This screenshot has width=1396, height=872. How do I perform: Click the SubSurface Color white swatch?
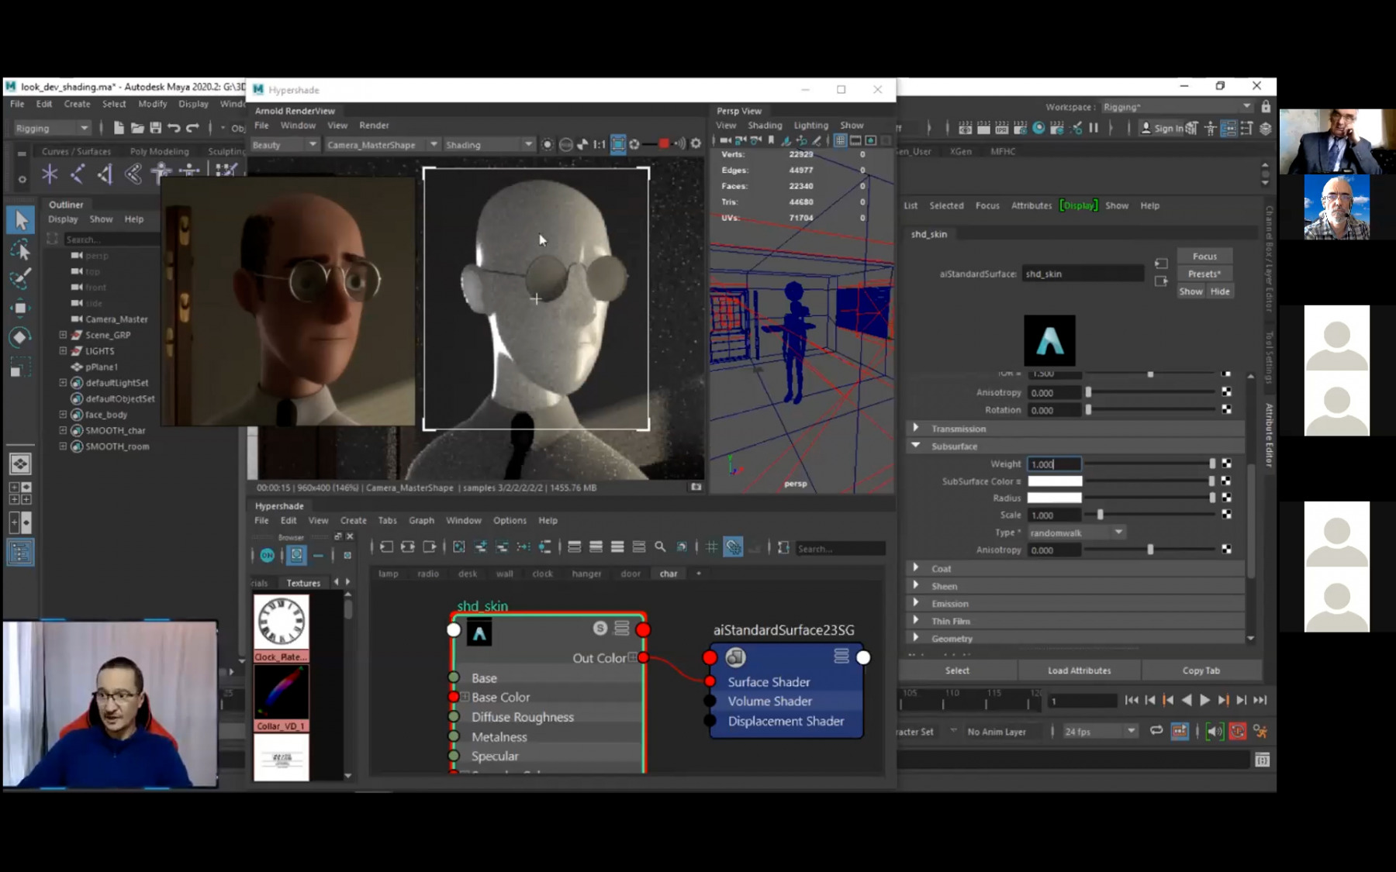(1055, 481)
